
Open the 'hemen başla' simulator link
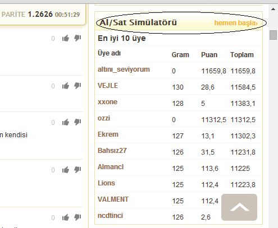[236, 23]
